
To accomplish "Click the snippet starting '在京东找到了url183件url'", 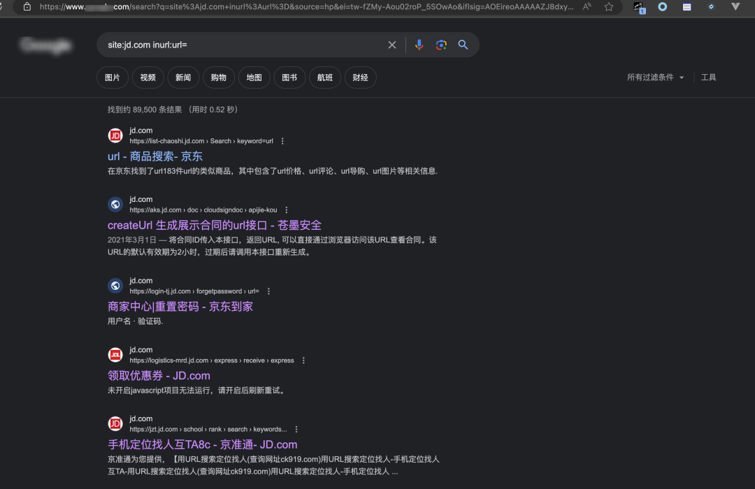I will point(273,171).
